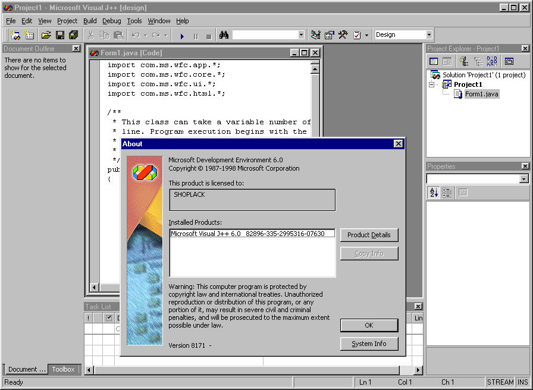The image size is (533, 390).
Task: Click the code editor scroll up arrow
Action: click(x=315, y=70)
